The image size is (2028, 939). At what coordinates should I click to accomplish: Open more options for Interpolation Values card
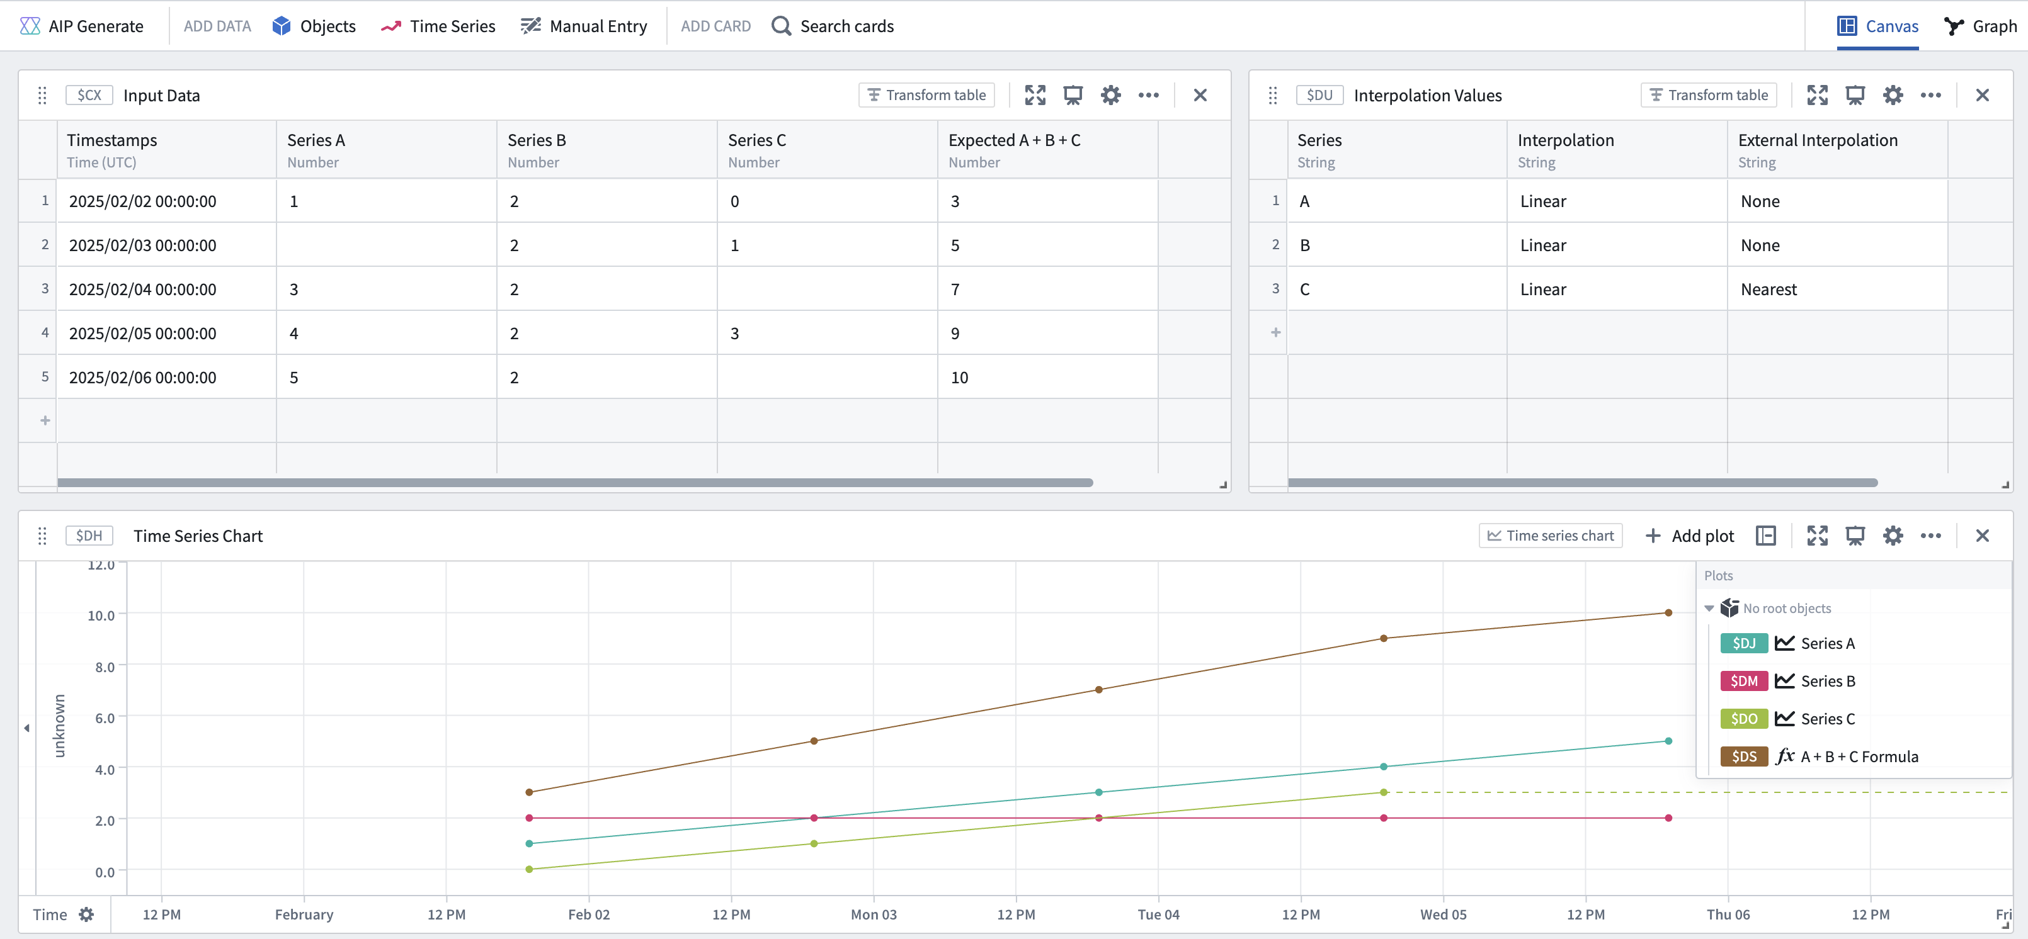coord(1930,95)
